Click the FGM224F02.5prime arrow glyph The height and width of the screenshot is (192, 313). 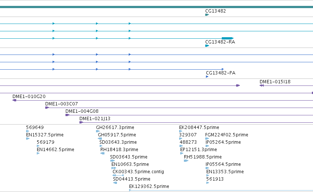pyautogui.click(x=207, y=139)
